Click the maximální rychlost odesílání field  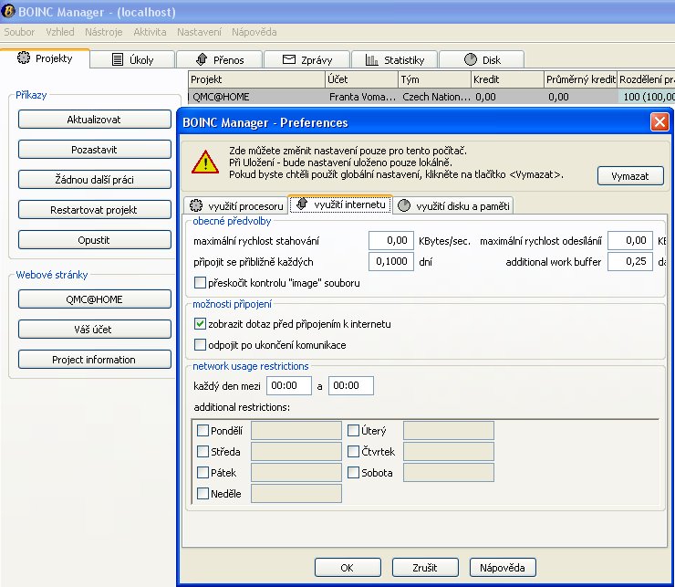[629, 240]
